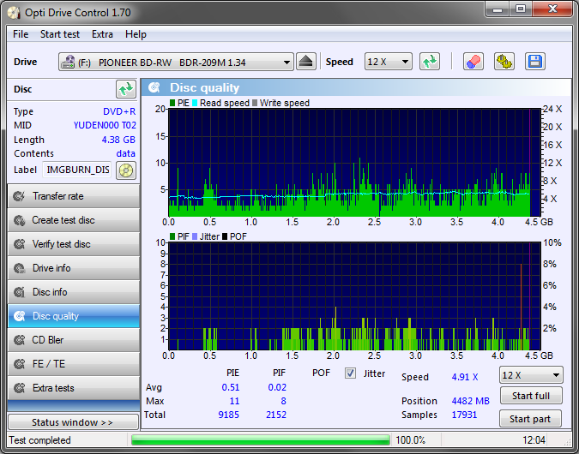Click elapsed time 12:04 in status bar
Viewport: 579px width, 454px height.
click(x=534, y=440)
